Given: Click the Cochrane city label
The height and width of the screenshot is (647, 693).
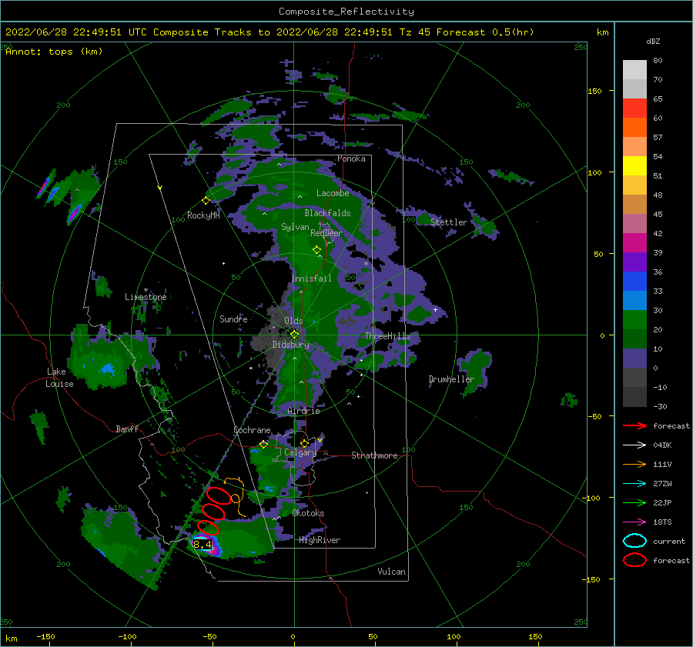Looking at the screenshot, I should (x=252, y=430).
